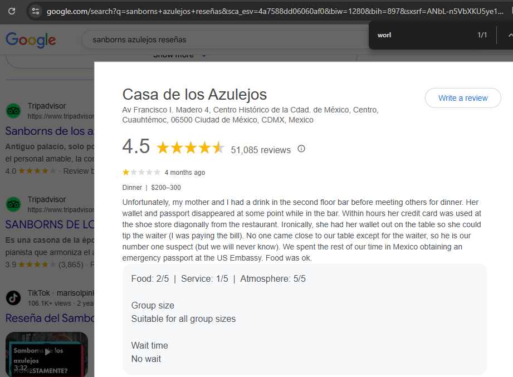Click the second Tripadvisor owl icon
Image resolution: width=513 pixels, height=377 pixels.
13,204
